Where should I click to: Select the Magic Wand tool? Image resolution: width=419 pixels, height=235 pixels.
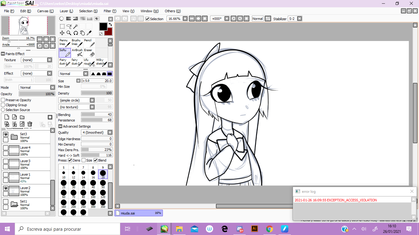tap(75, 26)
